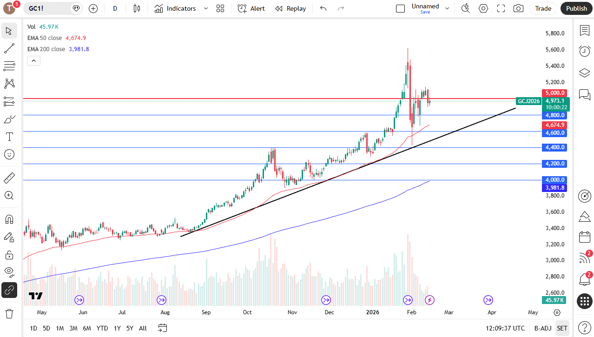
Task: Select the ruler measure tool
Action: 9,178
